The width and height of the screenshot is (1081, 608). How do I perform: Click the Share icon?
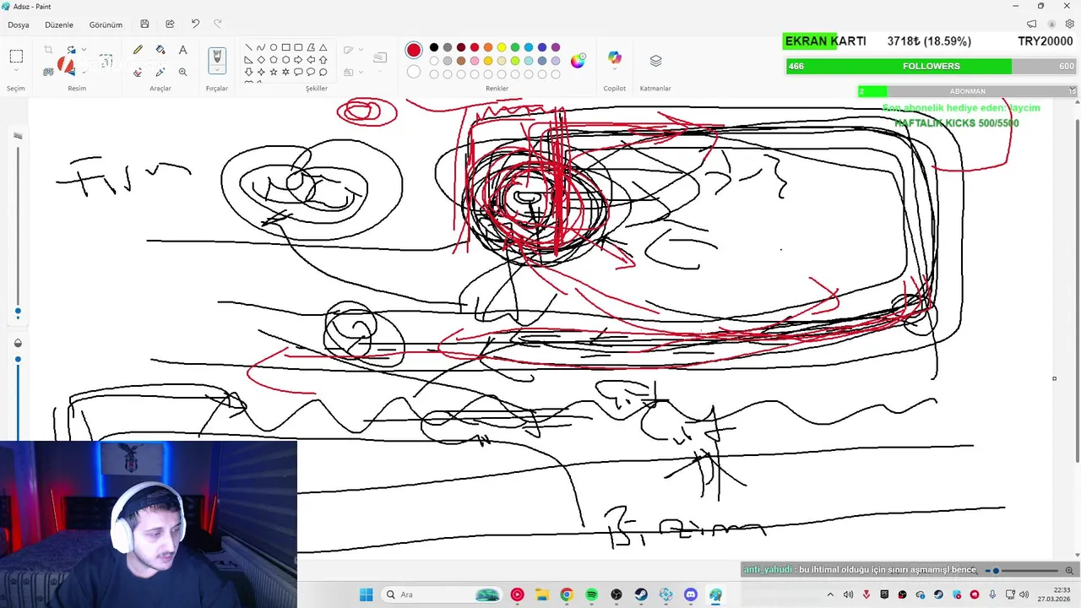tap(170, 24)
